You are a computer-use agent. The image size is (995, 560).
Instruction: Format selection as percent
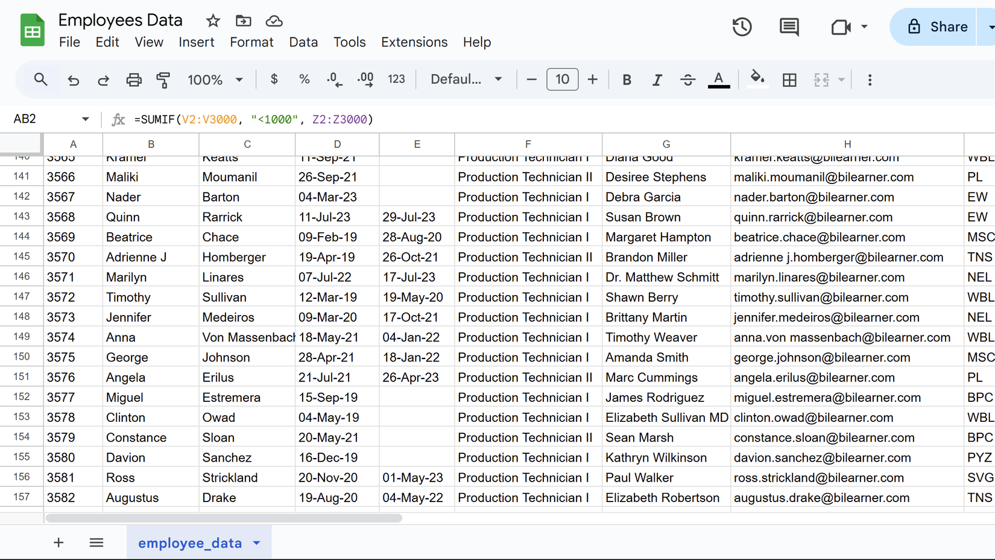click(304, 79)
